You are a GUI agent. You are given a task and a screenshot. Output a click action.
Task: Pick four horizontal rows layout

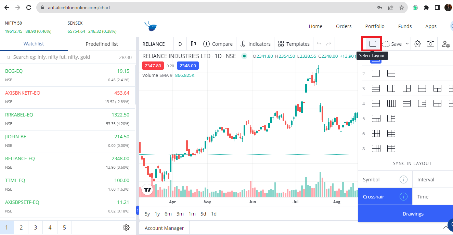coord(406,103)
